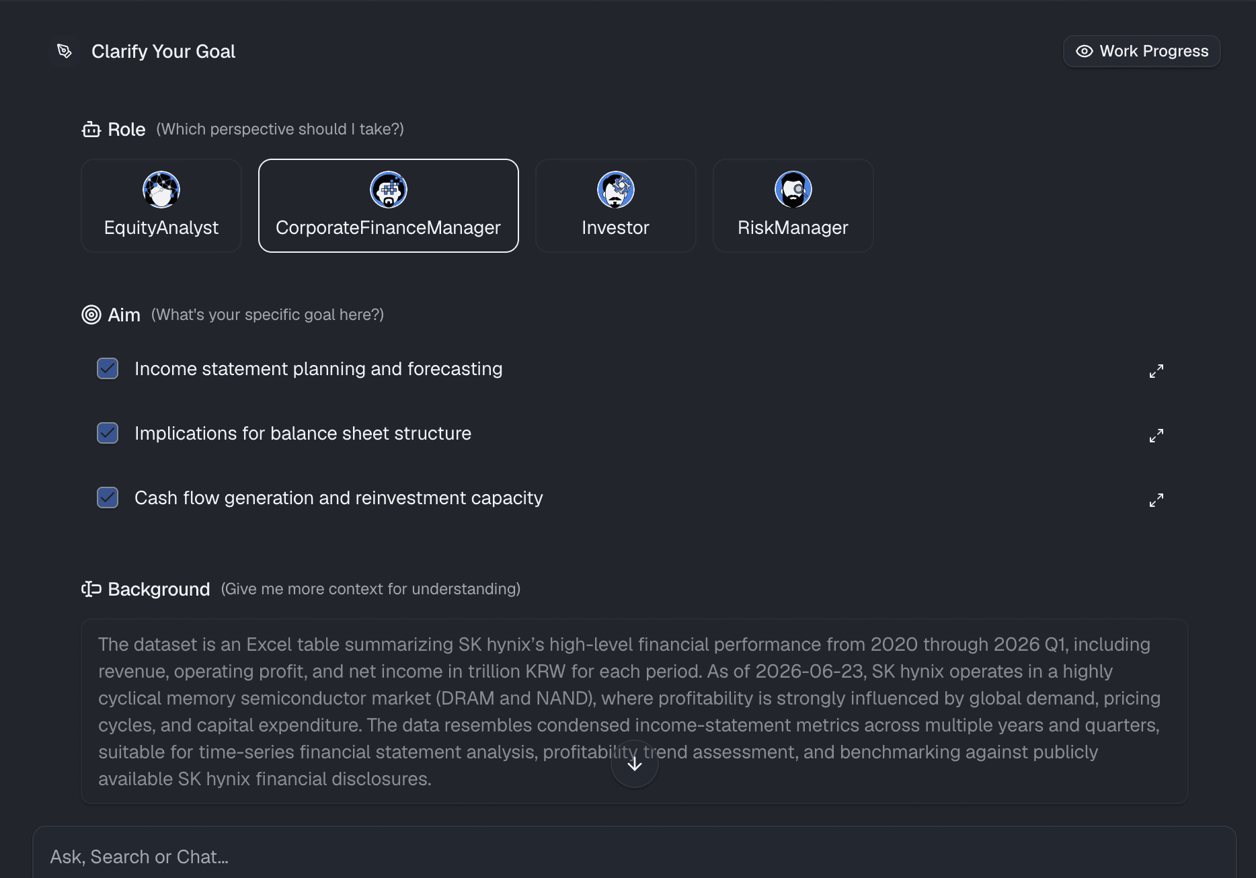Viewport: 1256px width, 878px height.
Task: Click the Investor avatar icon
Action: (x=616, y=190)
